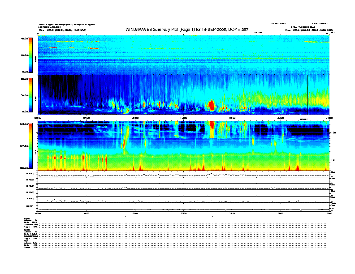Viewport: 355px width, 274px height.
Task: Click the 100 tick label right of TNR plot
Action: point(333,133)
